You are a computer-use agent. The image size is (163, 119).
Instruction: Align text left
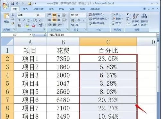(50, 20)
